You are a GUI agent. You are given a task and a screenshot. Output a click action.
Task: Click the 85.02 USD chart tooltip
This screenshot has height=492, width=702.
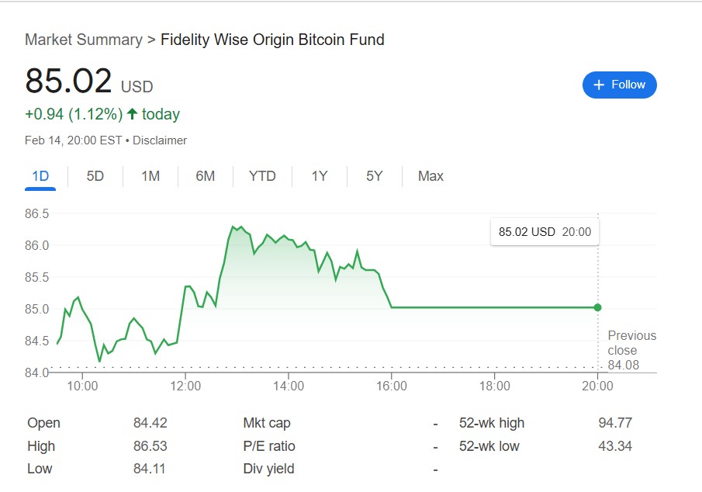pyautogui.click(x=545, y=231)
